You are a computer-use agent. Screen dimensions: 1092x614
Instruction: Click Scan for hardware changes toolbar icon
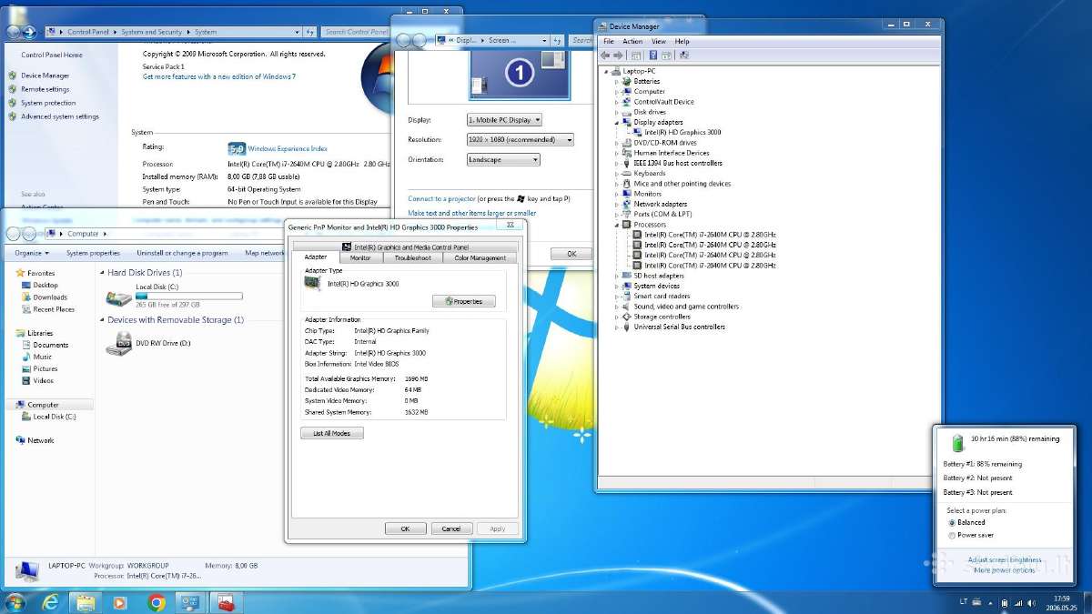click(x=683, y=55)
